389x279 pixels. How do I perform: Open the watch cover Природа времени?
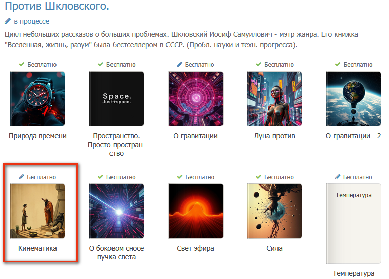click(37, 99)
